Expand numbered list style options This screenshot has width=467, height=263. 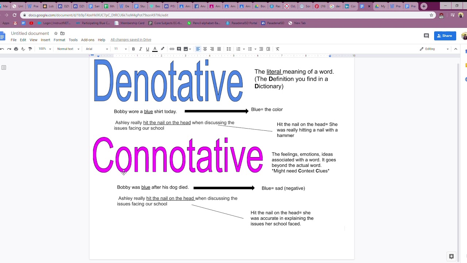tap(243, 49)
